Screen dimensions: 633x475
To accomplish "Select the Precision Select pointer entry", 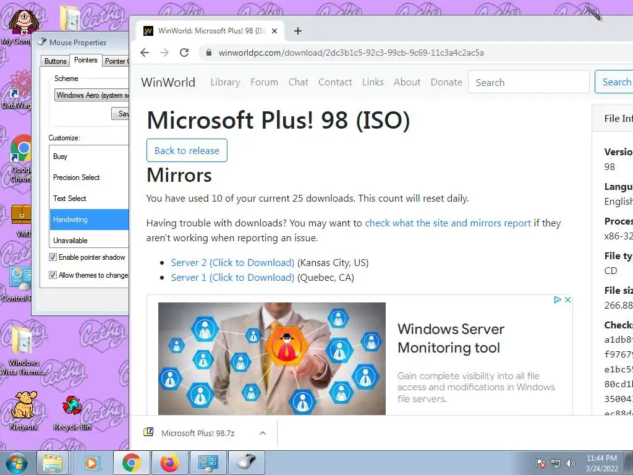I will coord(89,178).
